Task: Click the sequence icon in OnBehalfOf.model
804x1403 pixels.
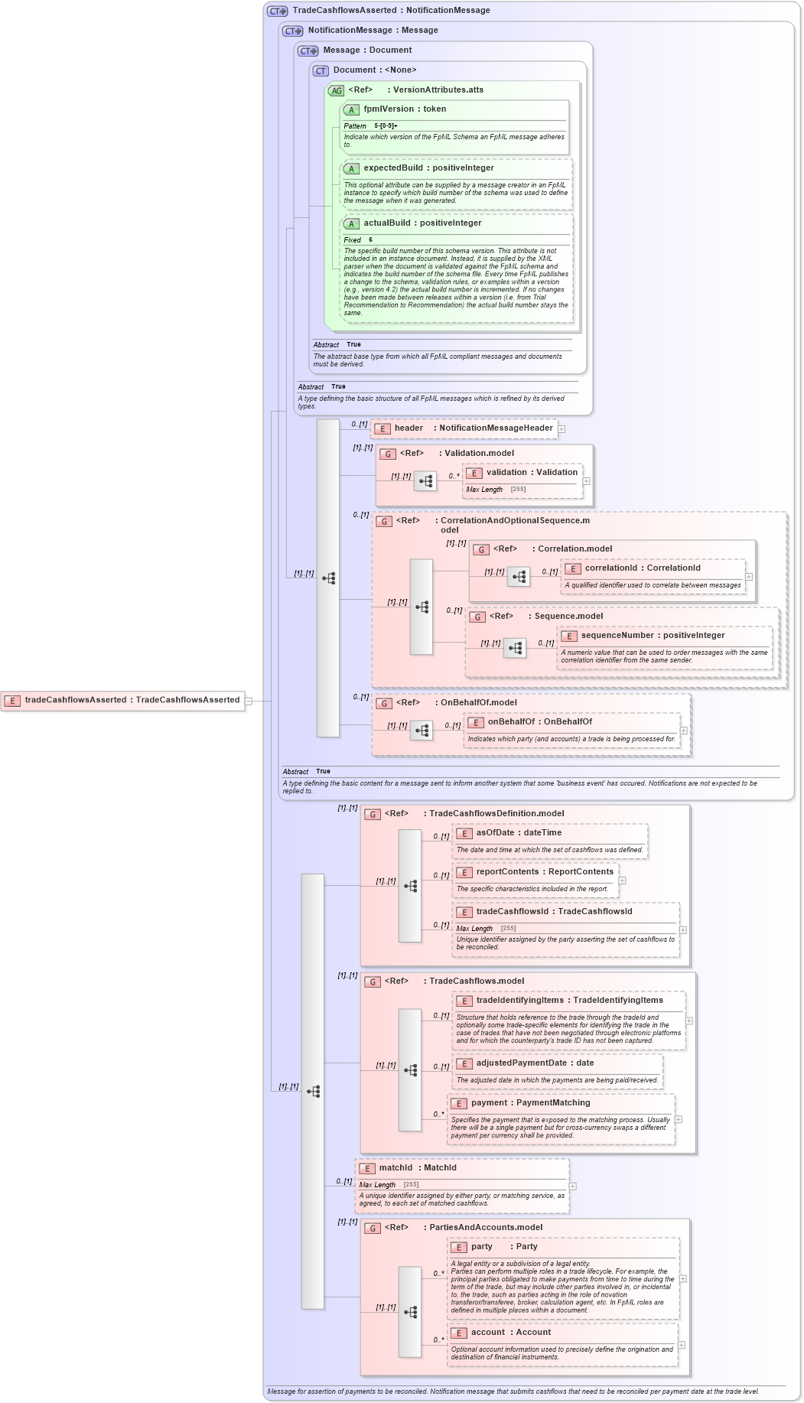Action: pyautogui.click(x=422, y=731)
